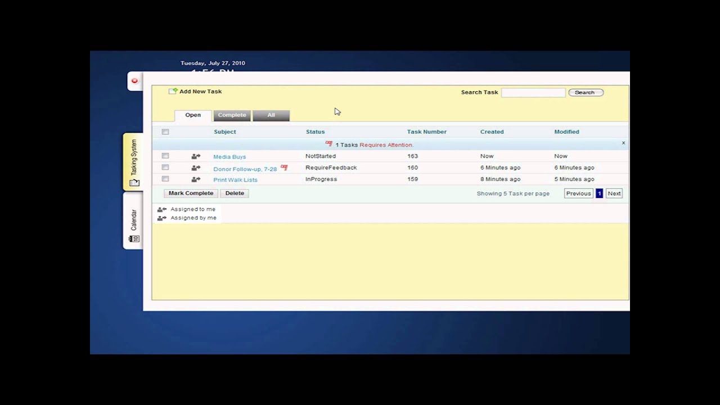Click the Assigned to me legend icon

coord(162,209)
